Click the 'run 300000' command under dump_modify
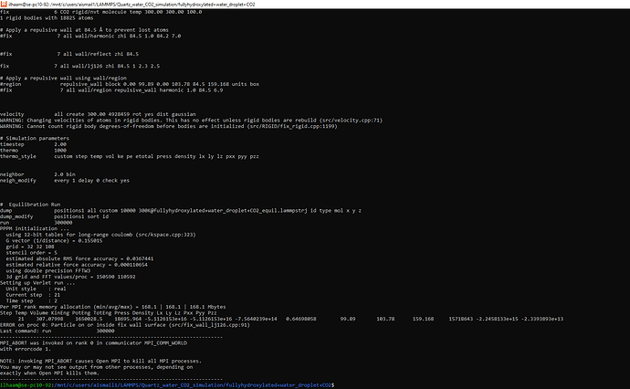Image resolution: width=630 pixels, height=389 pixels. click(x=37, y=223)
